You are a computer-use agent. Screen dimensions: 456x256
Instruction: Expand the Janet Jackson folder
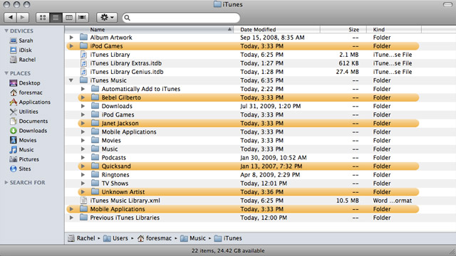[x=83, y=123]
